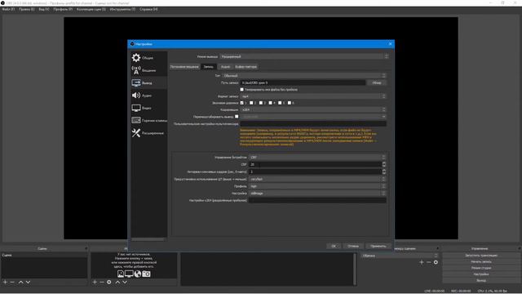
Task: Select the Вывод (Output) sidebar section
Action: (148, 82)
